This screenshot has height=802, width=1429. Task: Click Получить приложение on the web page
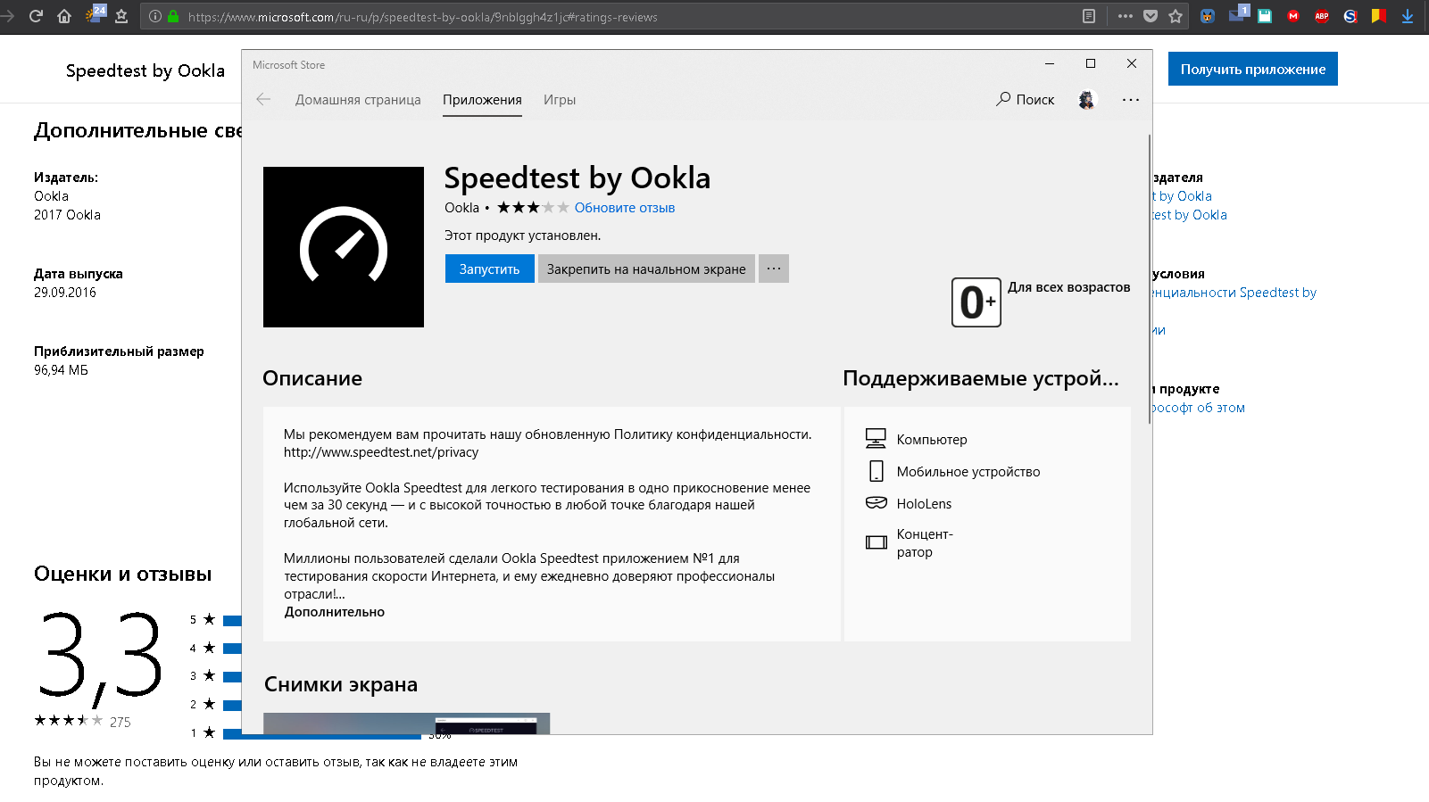pyautogui.click(x=1253, y=69)
